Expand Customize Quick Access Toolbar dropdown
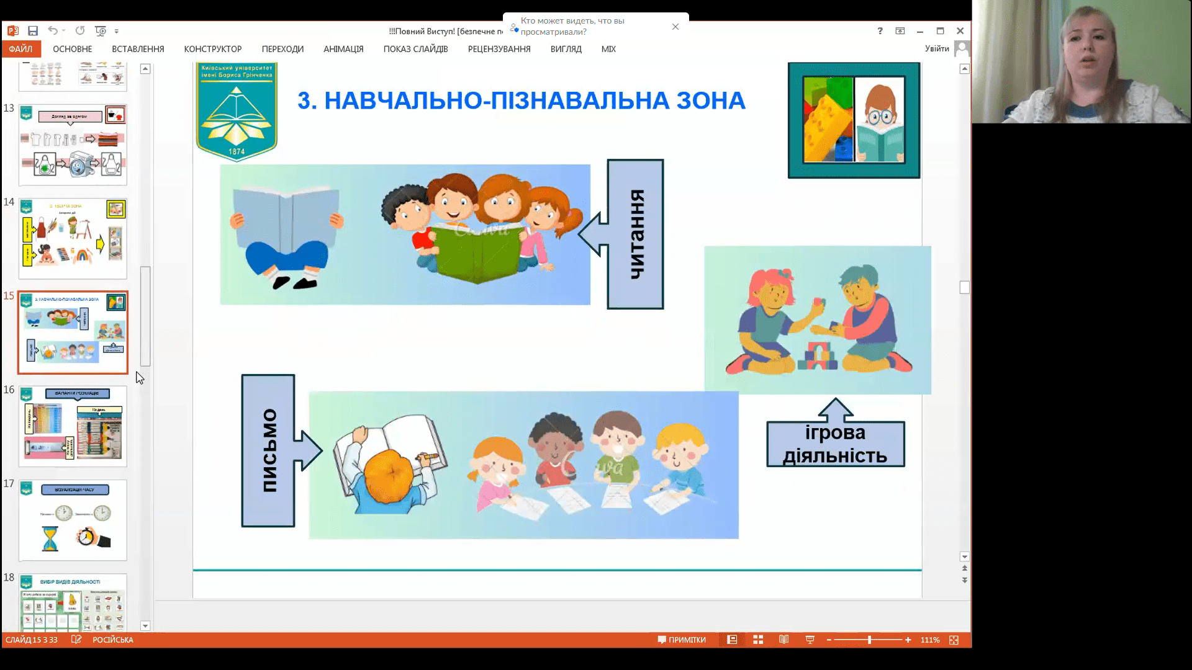 coord(117,31)
